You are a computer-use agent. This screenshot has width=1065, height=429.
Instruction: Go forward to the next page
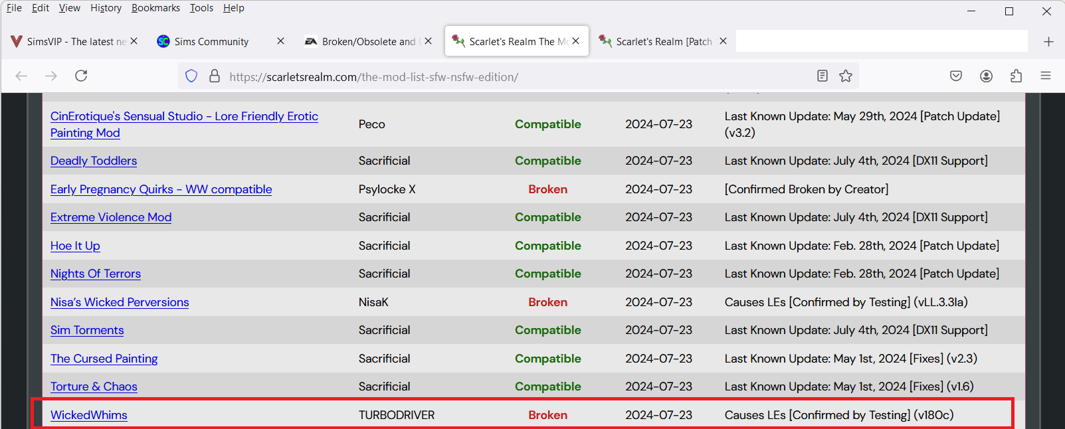51,76
